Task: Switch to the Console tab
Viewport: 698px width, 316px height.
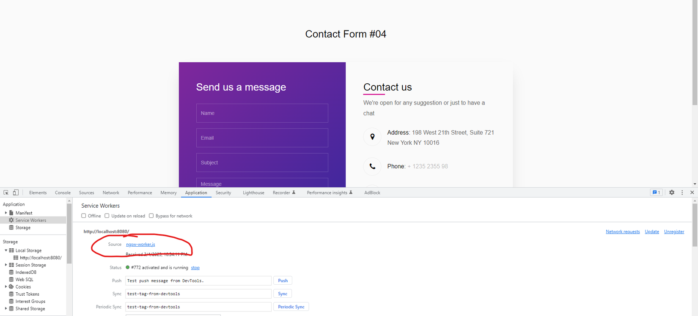Action: click(63, 192)
